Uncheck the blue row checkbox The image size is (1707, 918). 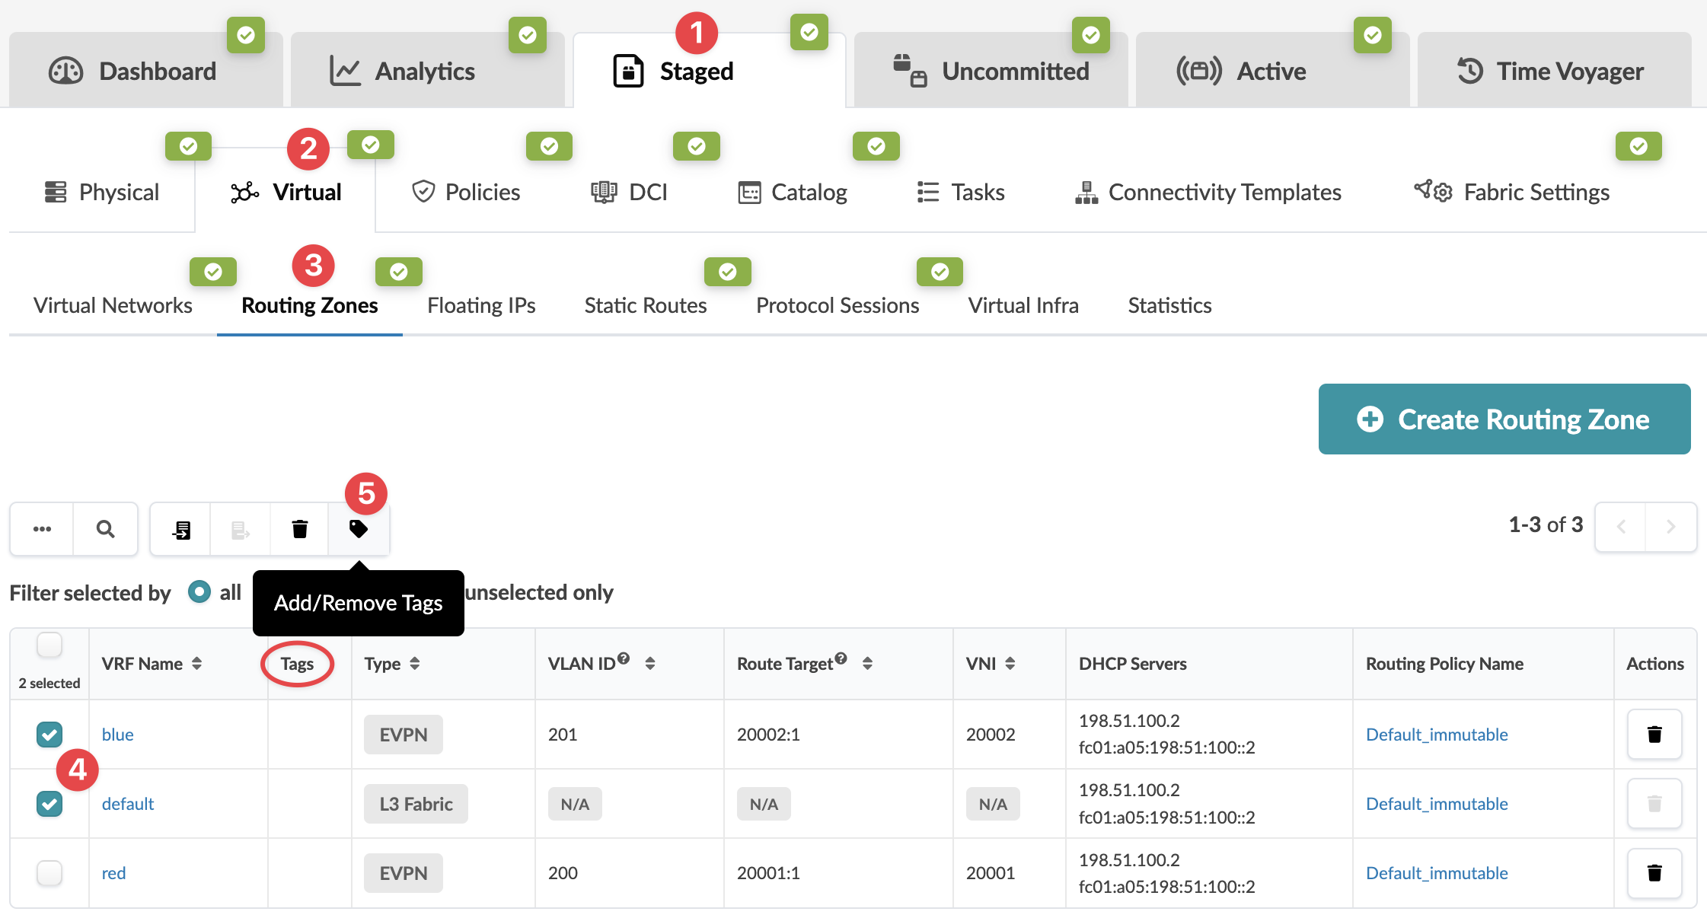click(49, 735)
